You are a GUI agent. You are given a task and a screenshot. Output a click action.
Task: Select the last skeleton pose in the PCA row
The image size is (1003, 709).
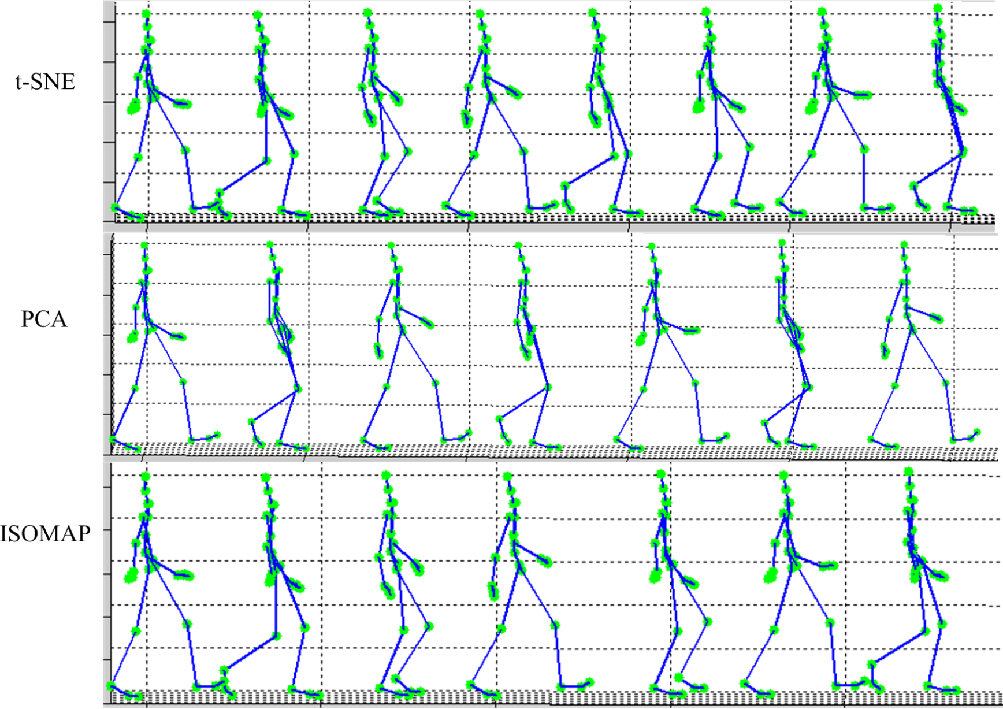click(x=924, y=345)
